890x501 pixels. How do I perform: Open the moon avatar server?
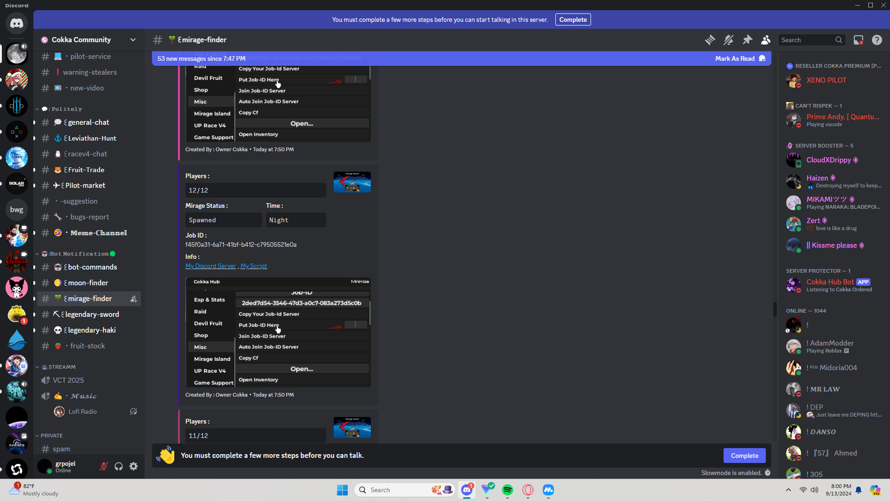(x=17, y=54)
